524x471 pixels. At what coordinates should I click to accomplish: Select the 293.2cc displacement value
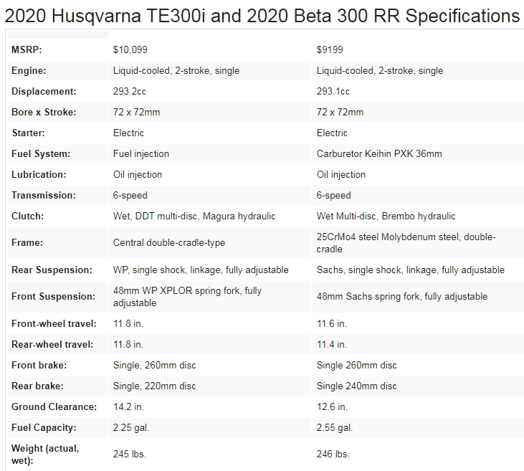click(130, 92)
